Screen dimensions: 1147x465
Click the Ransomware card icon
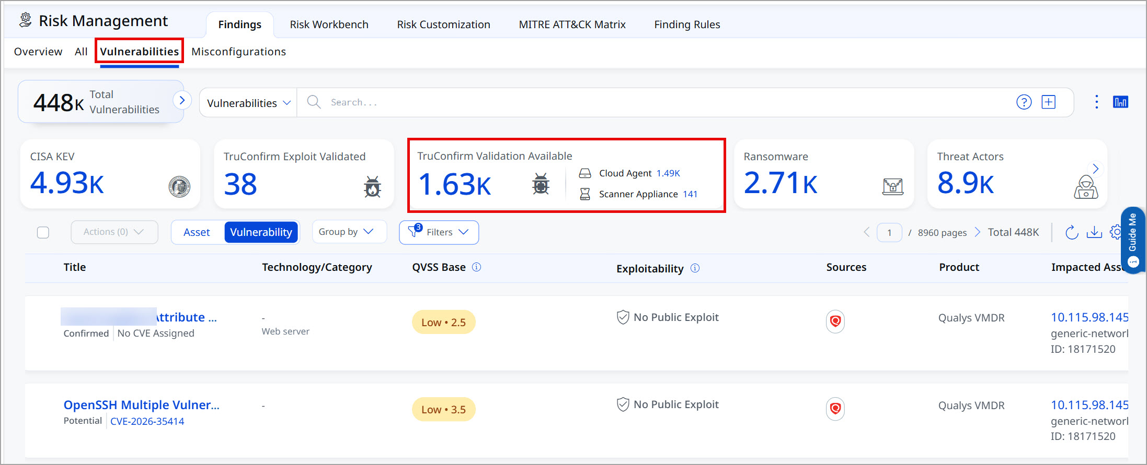coord(892,186)
